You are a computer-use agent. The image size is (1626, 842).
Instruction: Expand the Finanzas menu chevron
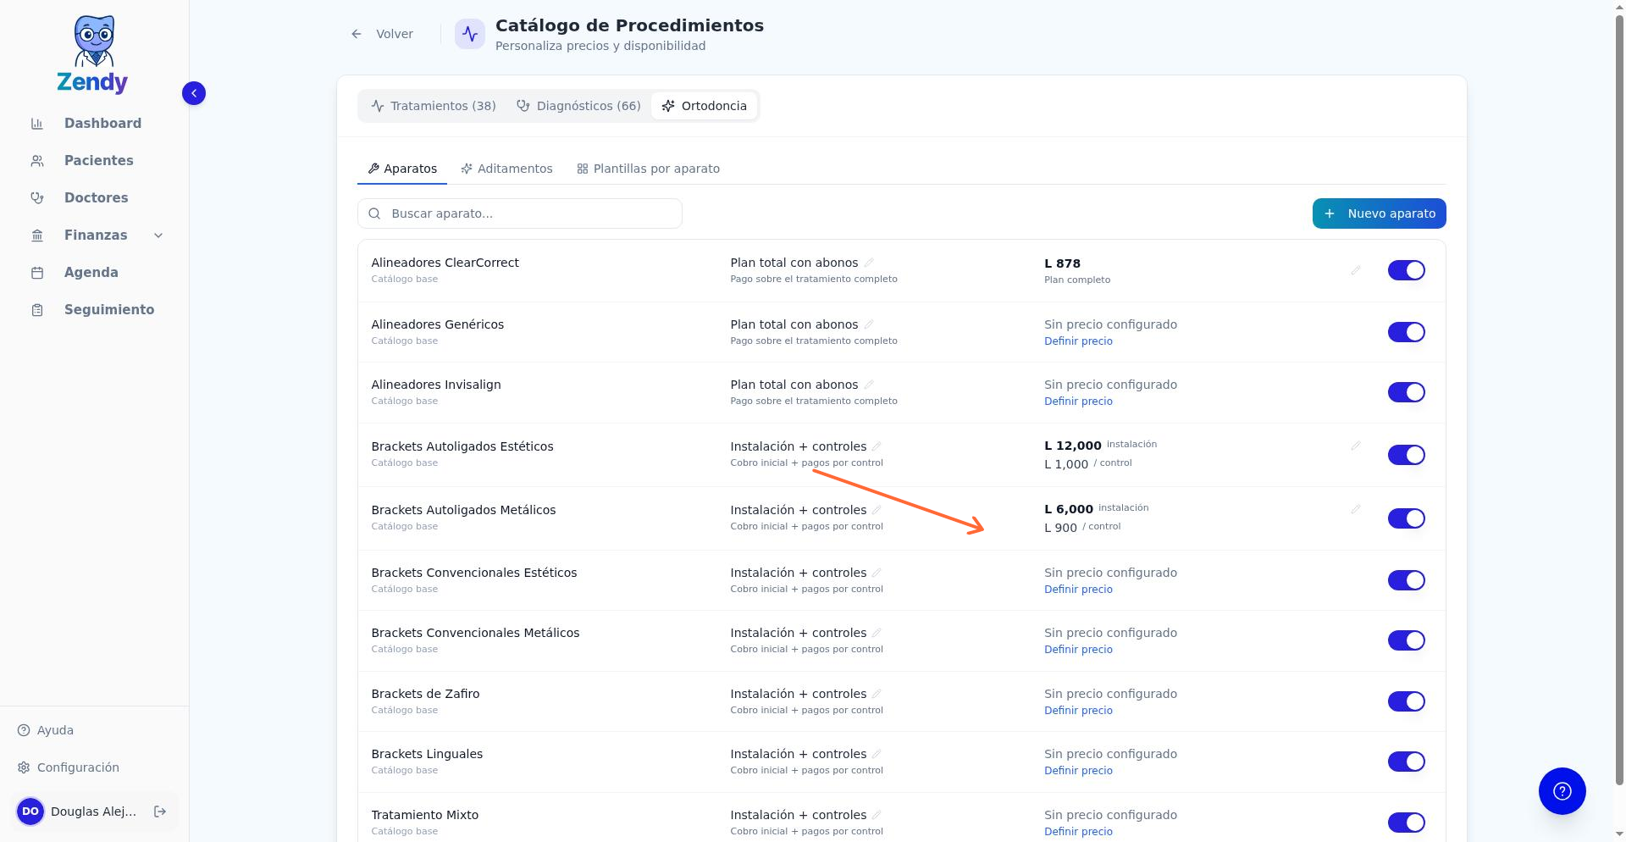[x=158, y=235]
